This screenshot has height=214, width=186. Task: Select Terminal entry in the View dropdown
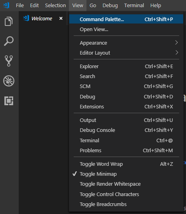pos(126,140)
